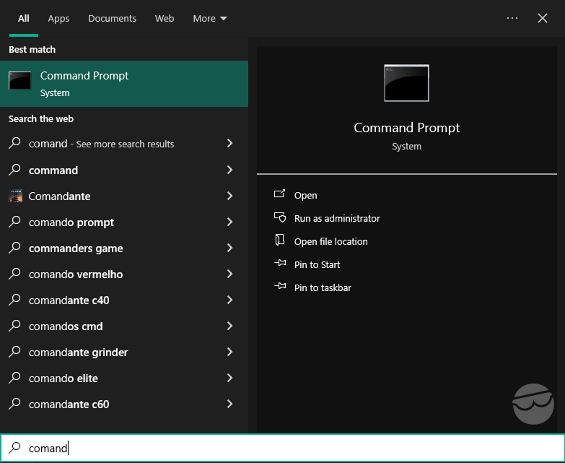565x463 pixels.
Task: Open the Documents tab
Action: click(x=112, y=18)
